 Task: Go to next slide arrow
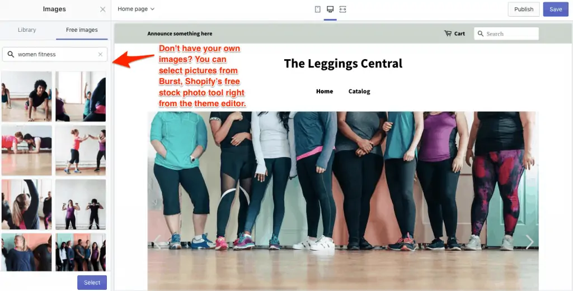529,242
